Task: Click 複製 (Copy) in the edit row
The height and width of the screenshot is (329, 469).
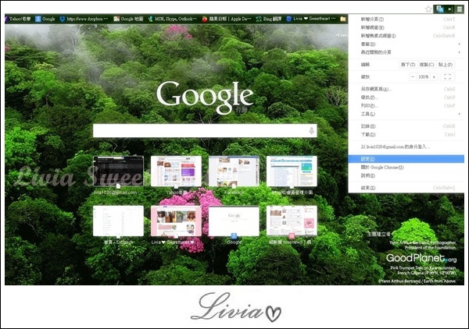Action: pos(426,65)
